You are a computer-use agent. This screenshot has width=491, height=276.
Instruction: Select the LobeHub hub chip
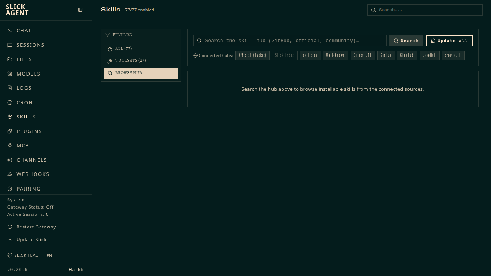429,55
